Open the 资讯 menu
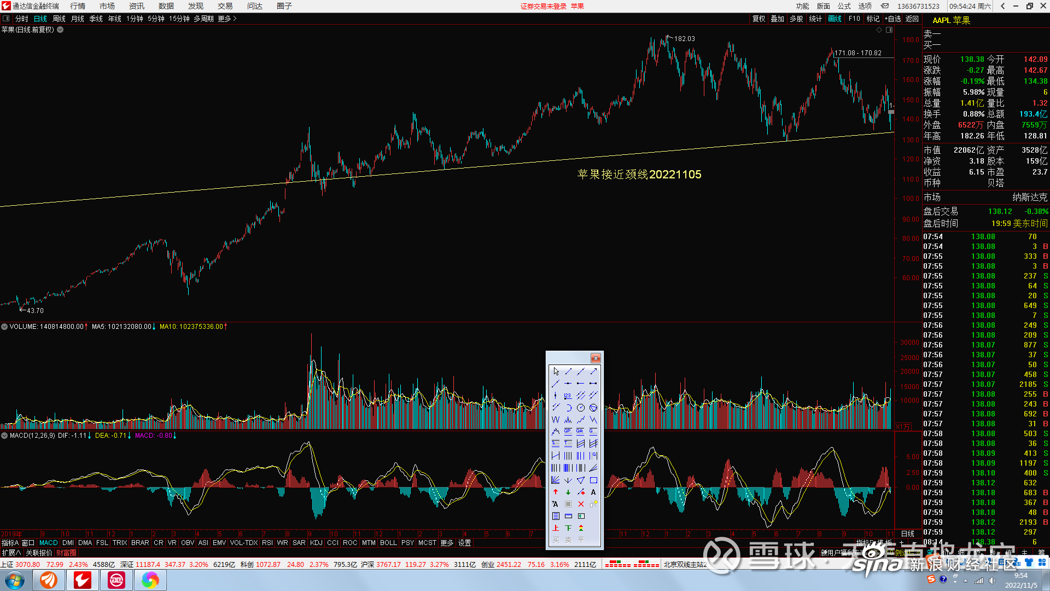The width and height of the screenshot is (1050, 591). click(137, 6)
